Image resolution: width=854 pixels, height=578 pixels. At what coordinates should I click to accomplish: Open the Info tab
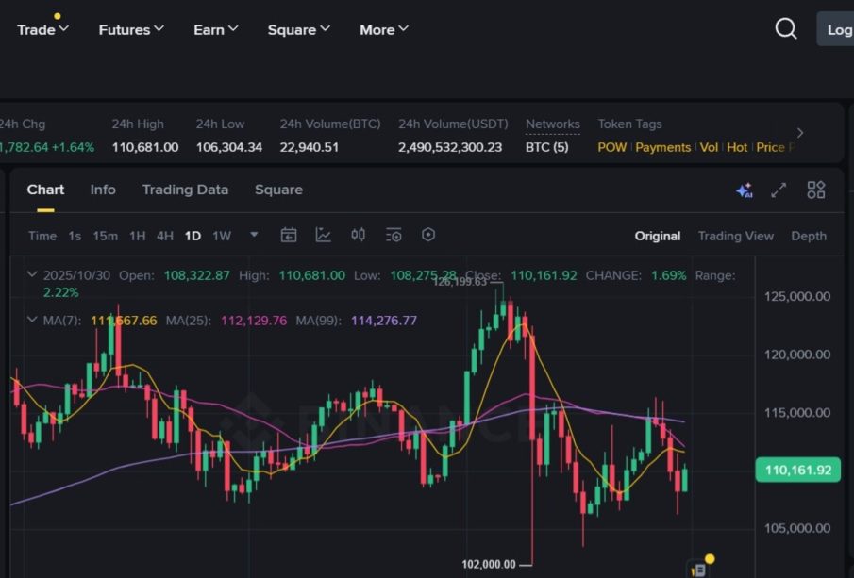click(x=103, y=190)
